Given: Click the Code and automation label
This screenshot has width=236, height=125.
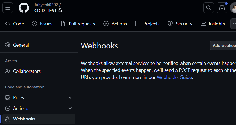Looking at the screenshot, I should coord(25,87).
